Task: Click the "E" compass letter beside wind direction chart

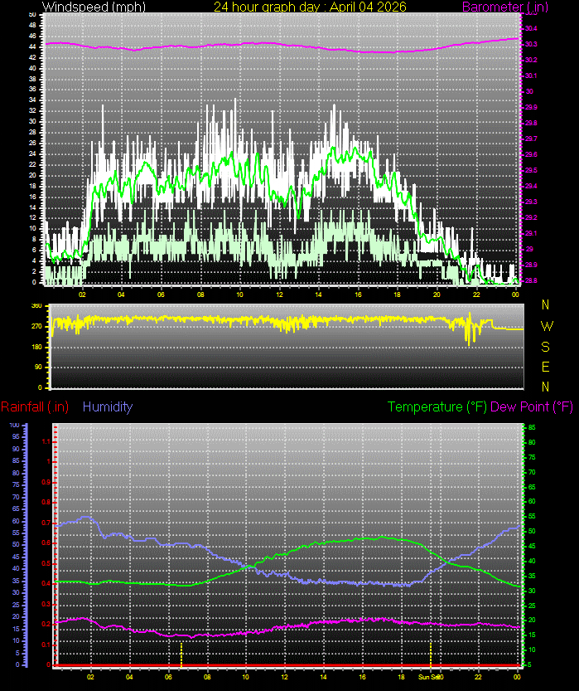Action: pos(546,367)
